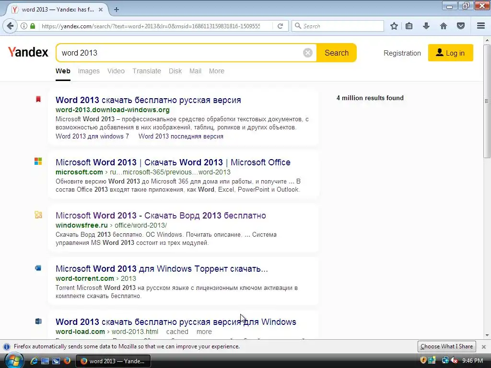
Task: Click the Pocket icon in toolbar
Action: pyautogui.click(x=461, y=26)
